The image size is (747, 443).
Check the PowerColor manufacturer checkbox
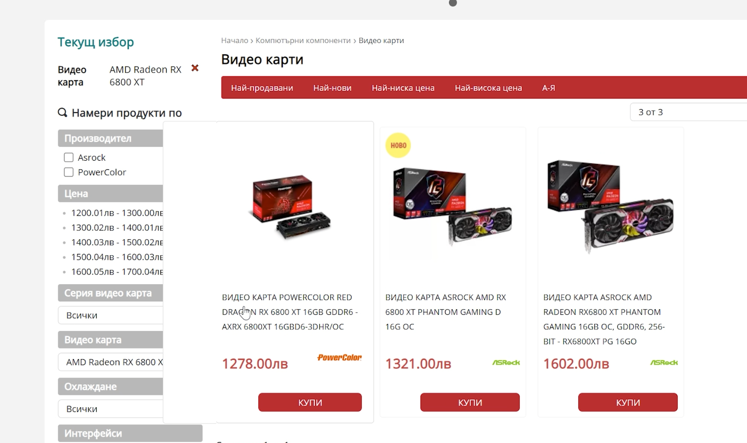69,172
